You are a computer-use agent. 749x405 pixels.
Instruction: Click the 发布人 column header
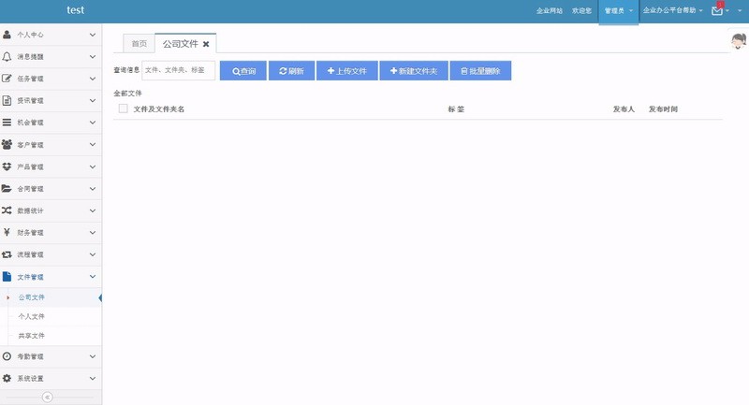pyautogui.click(x=624, y=109)
